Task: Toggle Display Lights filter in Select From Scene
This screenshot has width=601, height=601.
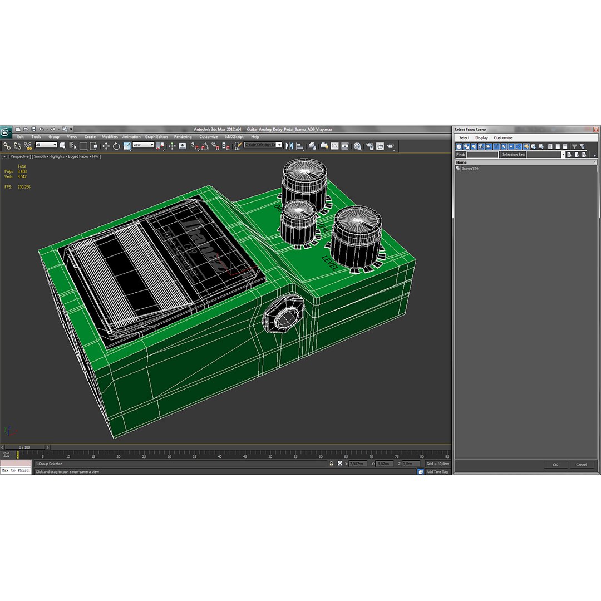Action: [x=474, y=146]
